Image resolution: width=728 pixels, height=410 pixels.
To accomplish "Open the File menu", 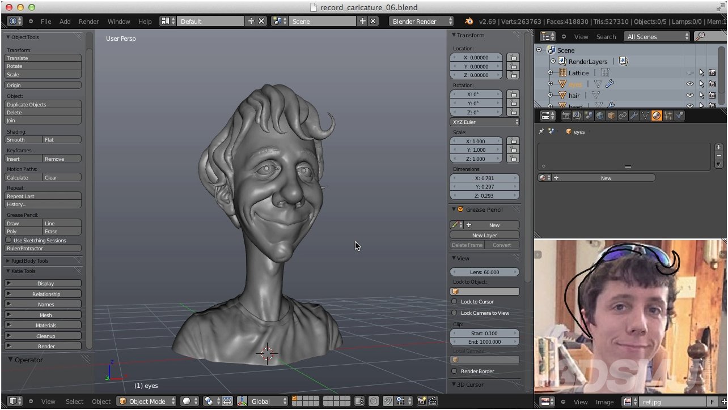I will [x=46, y=21].
